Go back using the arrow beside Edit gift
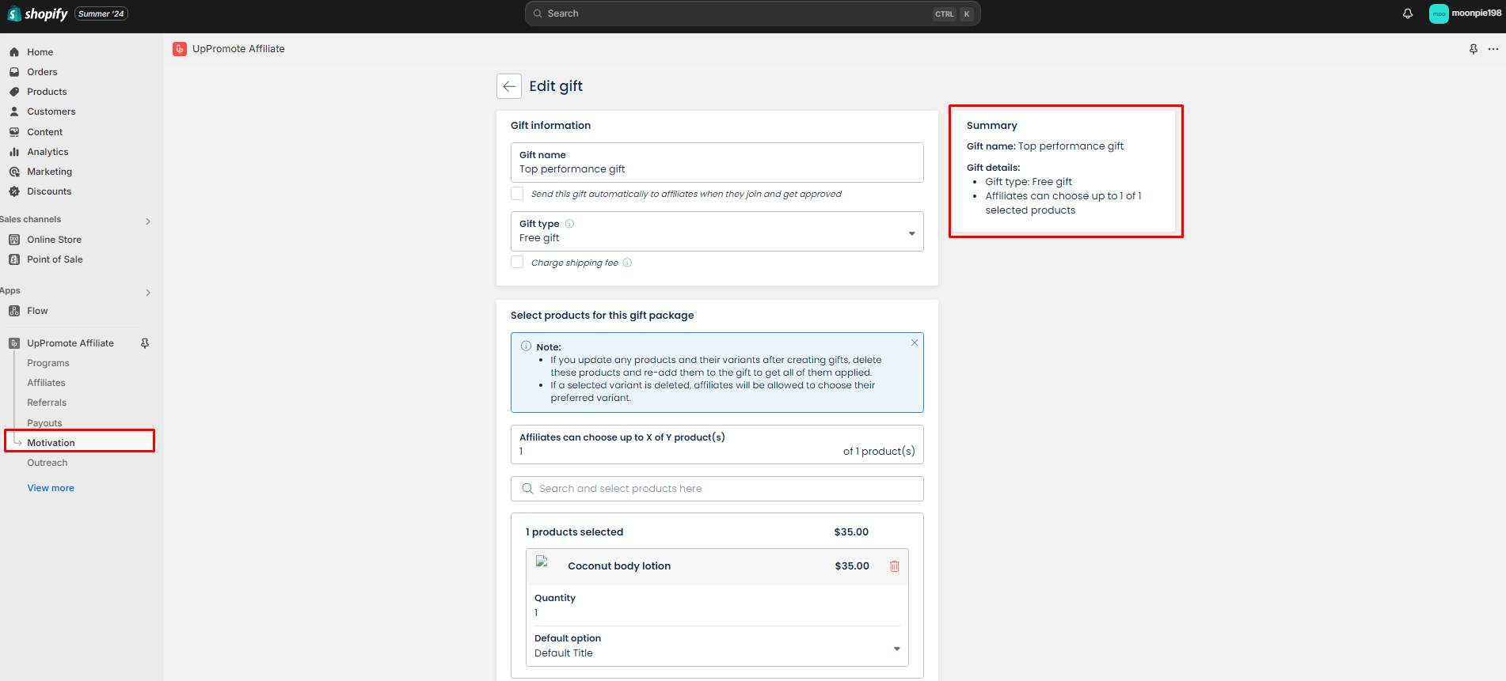 pyautogui.click(x=509, y=86)
